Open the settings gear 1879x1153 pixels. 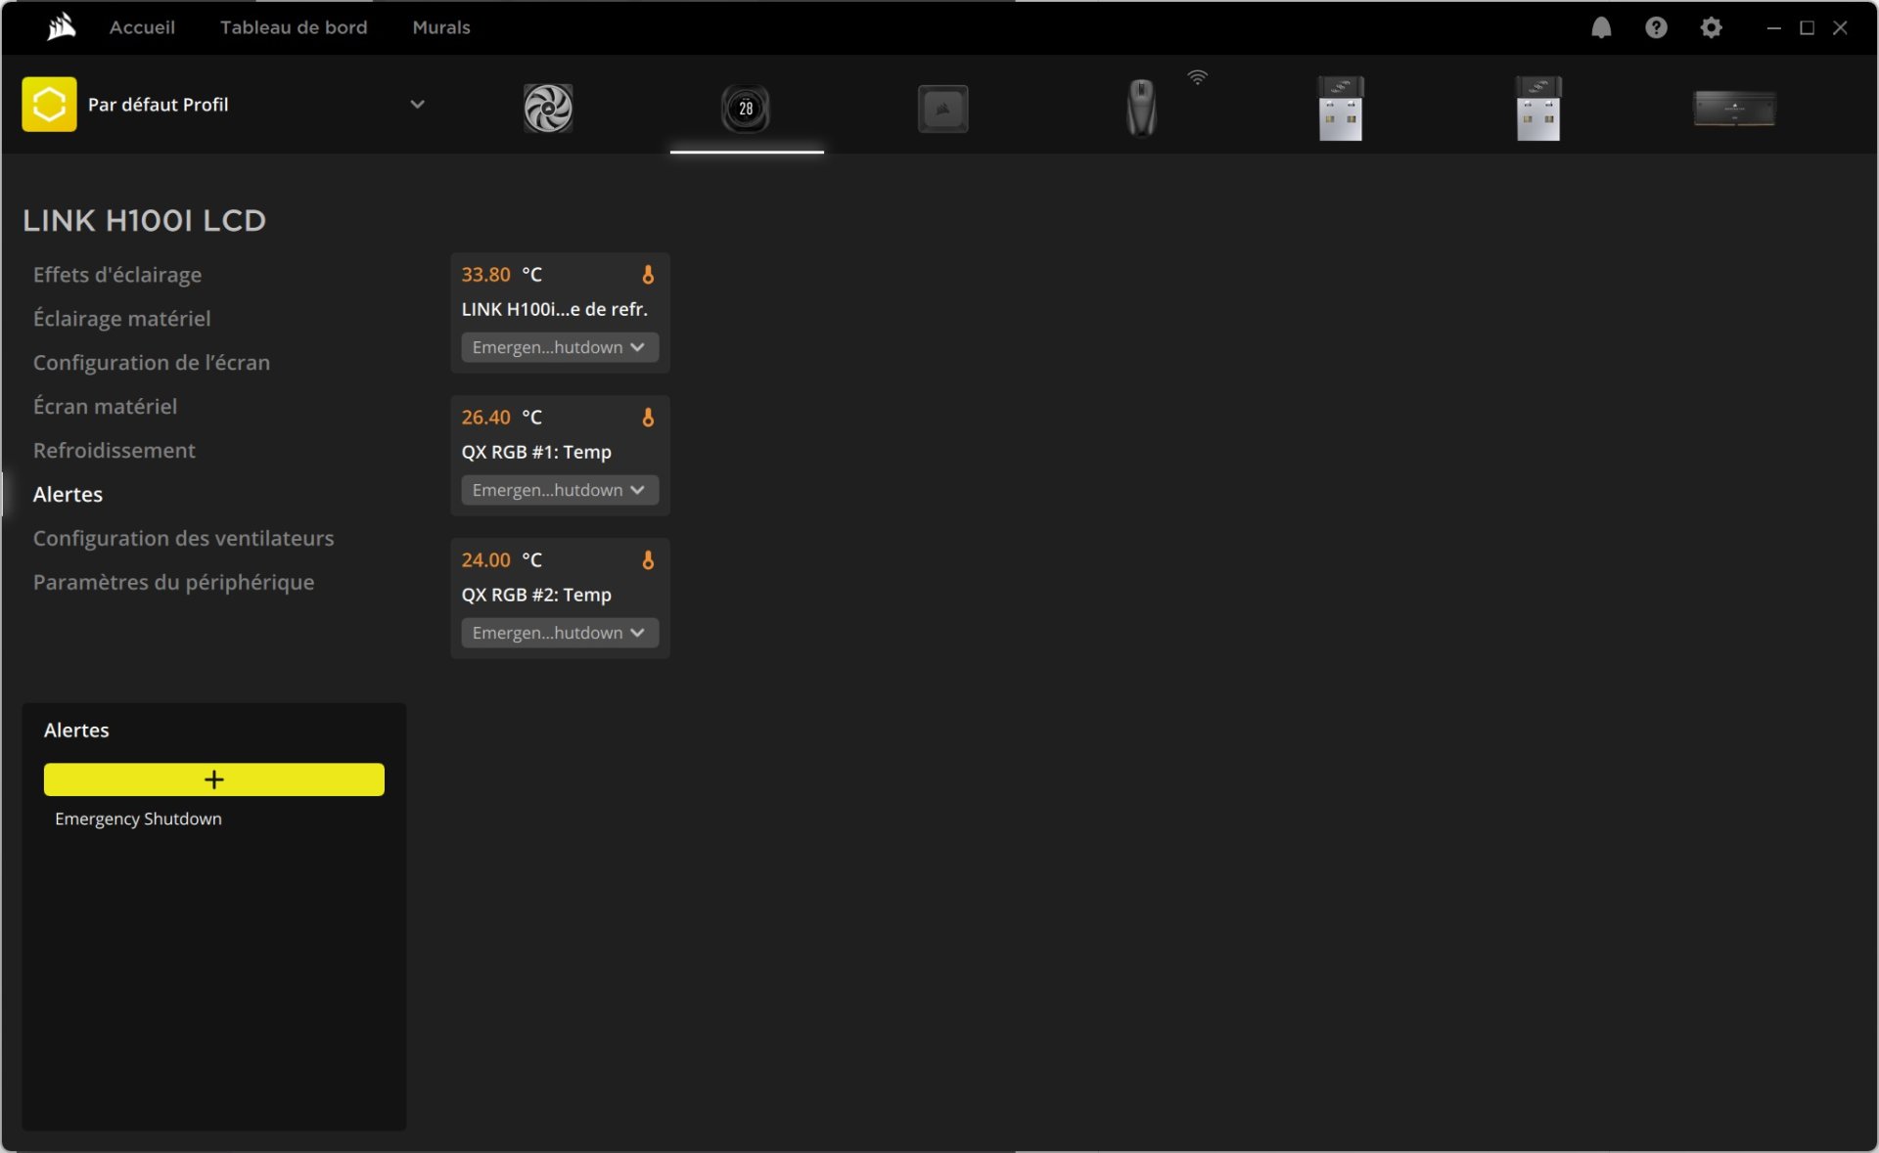coord(1711,27)
